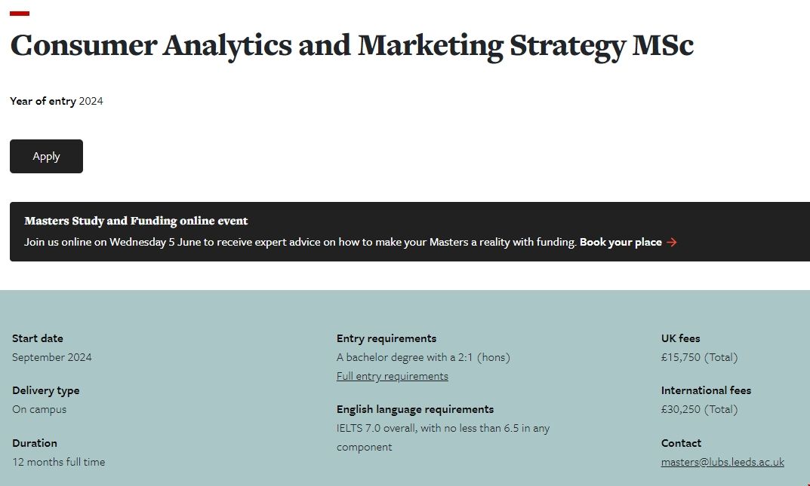The width and height of the screenshot is (810, 486).
Task: Click the English language requirements heading
Action: [415, 409]
